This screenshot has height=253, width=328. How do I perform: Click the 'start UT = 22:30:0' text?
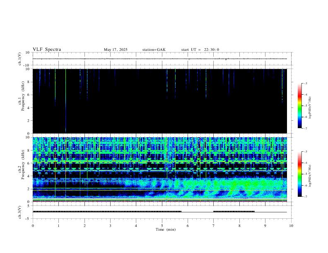click(200, 50)
